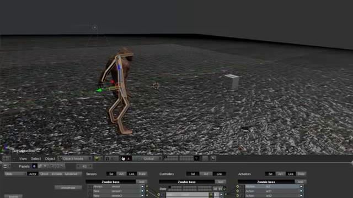Select the context icon right of Logic

pyautogui.click(x=40, y=166)
